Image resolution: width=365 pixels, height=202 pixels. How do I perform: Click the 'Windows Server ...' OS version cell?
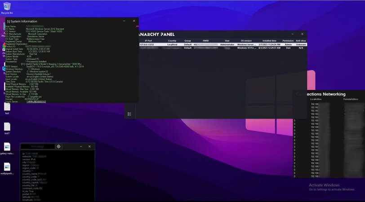pos(246,44)
